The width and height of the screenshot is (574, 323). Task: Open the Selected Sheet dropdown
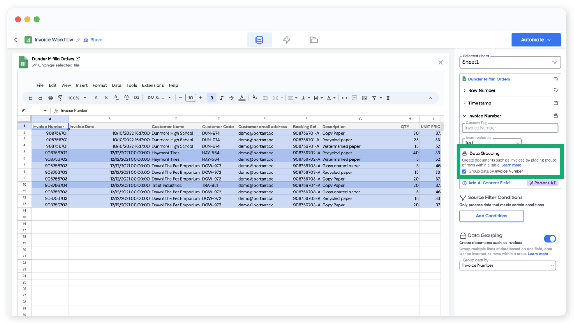coord(510,62)
